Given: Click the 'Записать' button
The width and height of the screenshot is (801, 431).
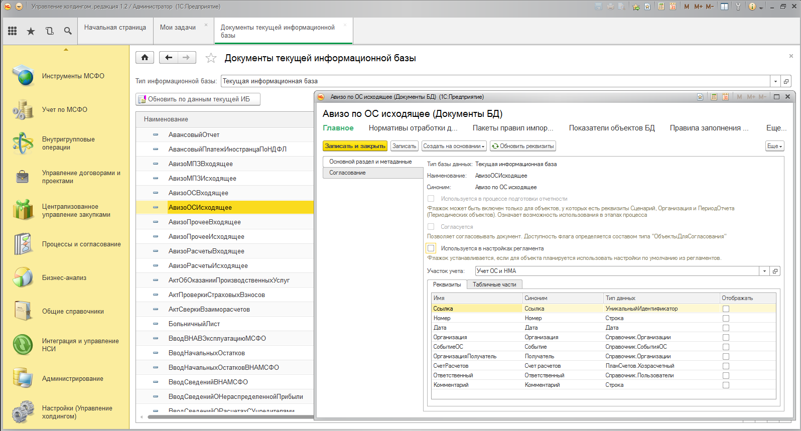Looking at the screenshot, I should [x=404, y=146].
